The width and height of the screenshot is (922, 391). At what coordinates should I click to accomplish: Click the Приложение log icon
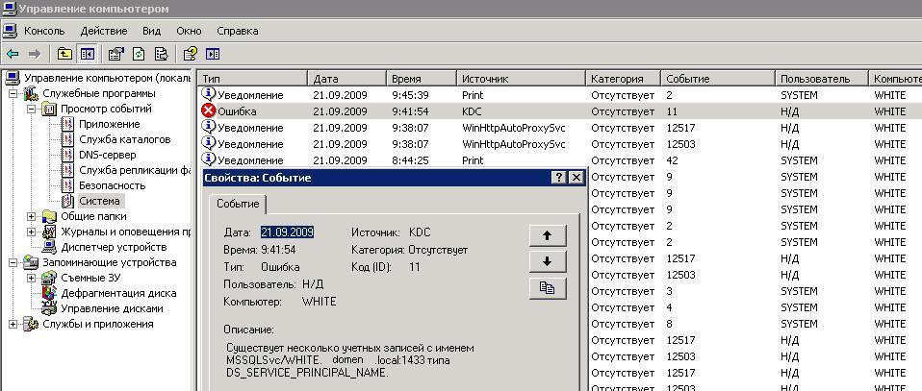click(x=68, y=124)
